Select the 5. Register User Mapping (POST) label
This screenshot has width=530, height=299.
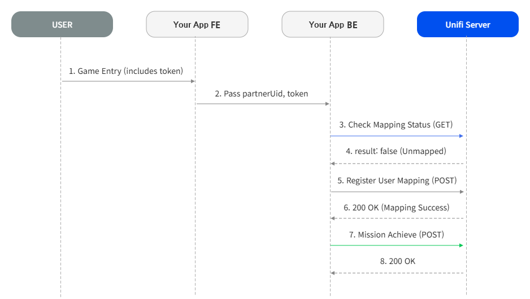[x=397, y=181]
